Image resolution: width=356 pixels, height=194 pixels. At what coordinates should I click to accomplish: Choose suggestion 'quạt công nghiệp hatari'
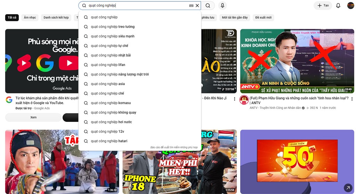coord(140,141)
